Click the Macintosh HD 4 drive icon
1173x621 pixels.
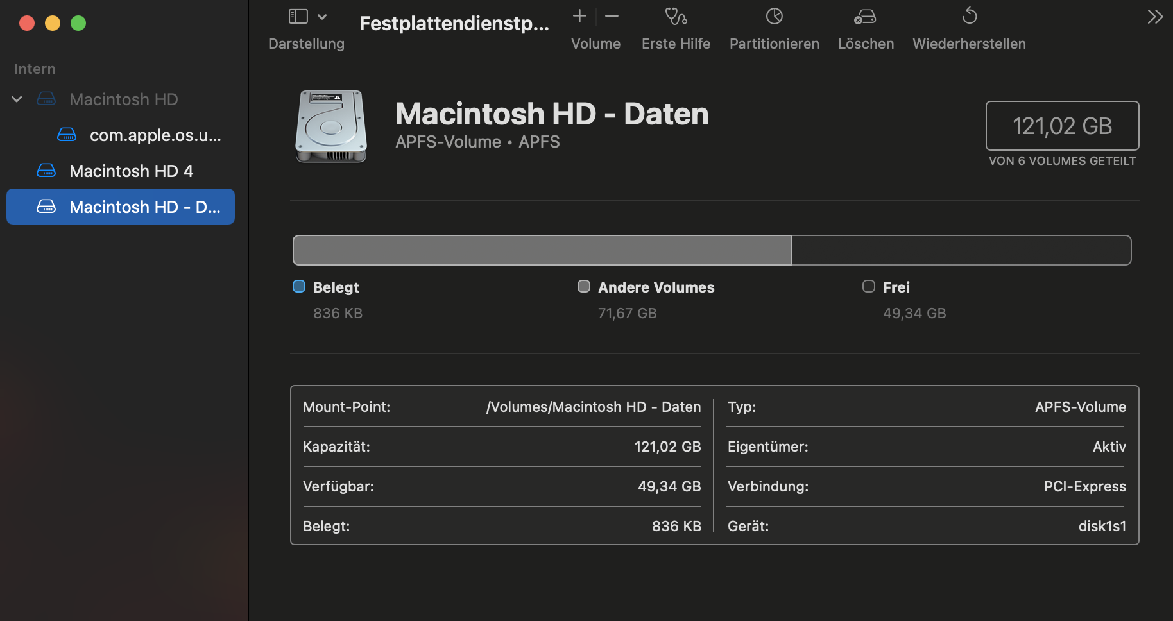coord(46,171)
